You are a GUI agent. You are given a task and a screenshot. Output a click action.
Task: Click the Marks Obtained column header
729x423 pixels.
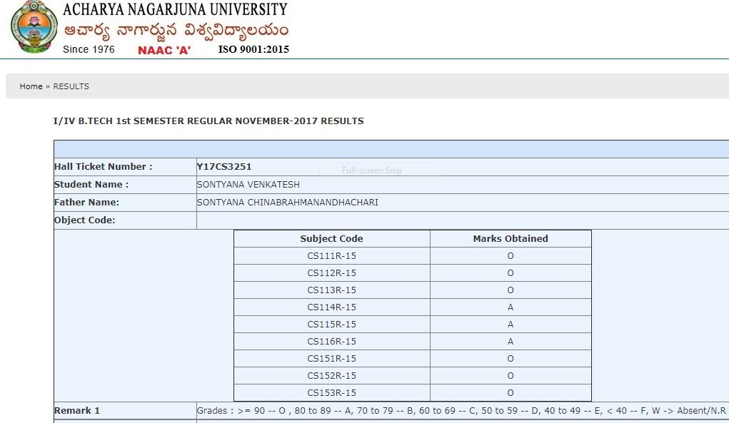click(x=511, y=239)
